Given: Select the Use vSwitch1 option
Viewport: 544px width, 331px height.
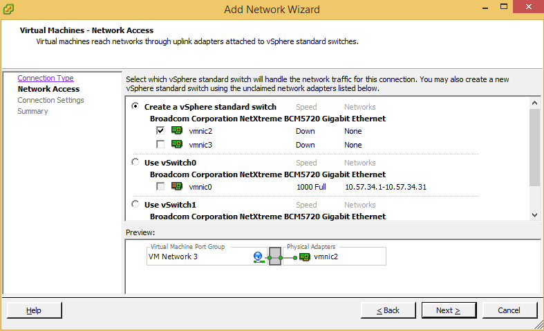Looking at the screenshot, I should 135,205.
